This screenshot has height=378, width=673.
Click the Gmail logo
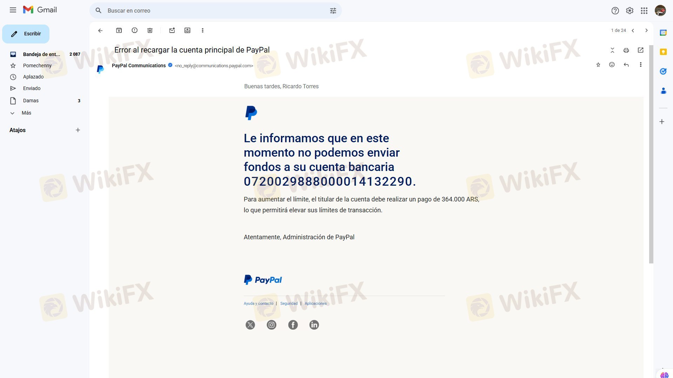[40, 10]
